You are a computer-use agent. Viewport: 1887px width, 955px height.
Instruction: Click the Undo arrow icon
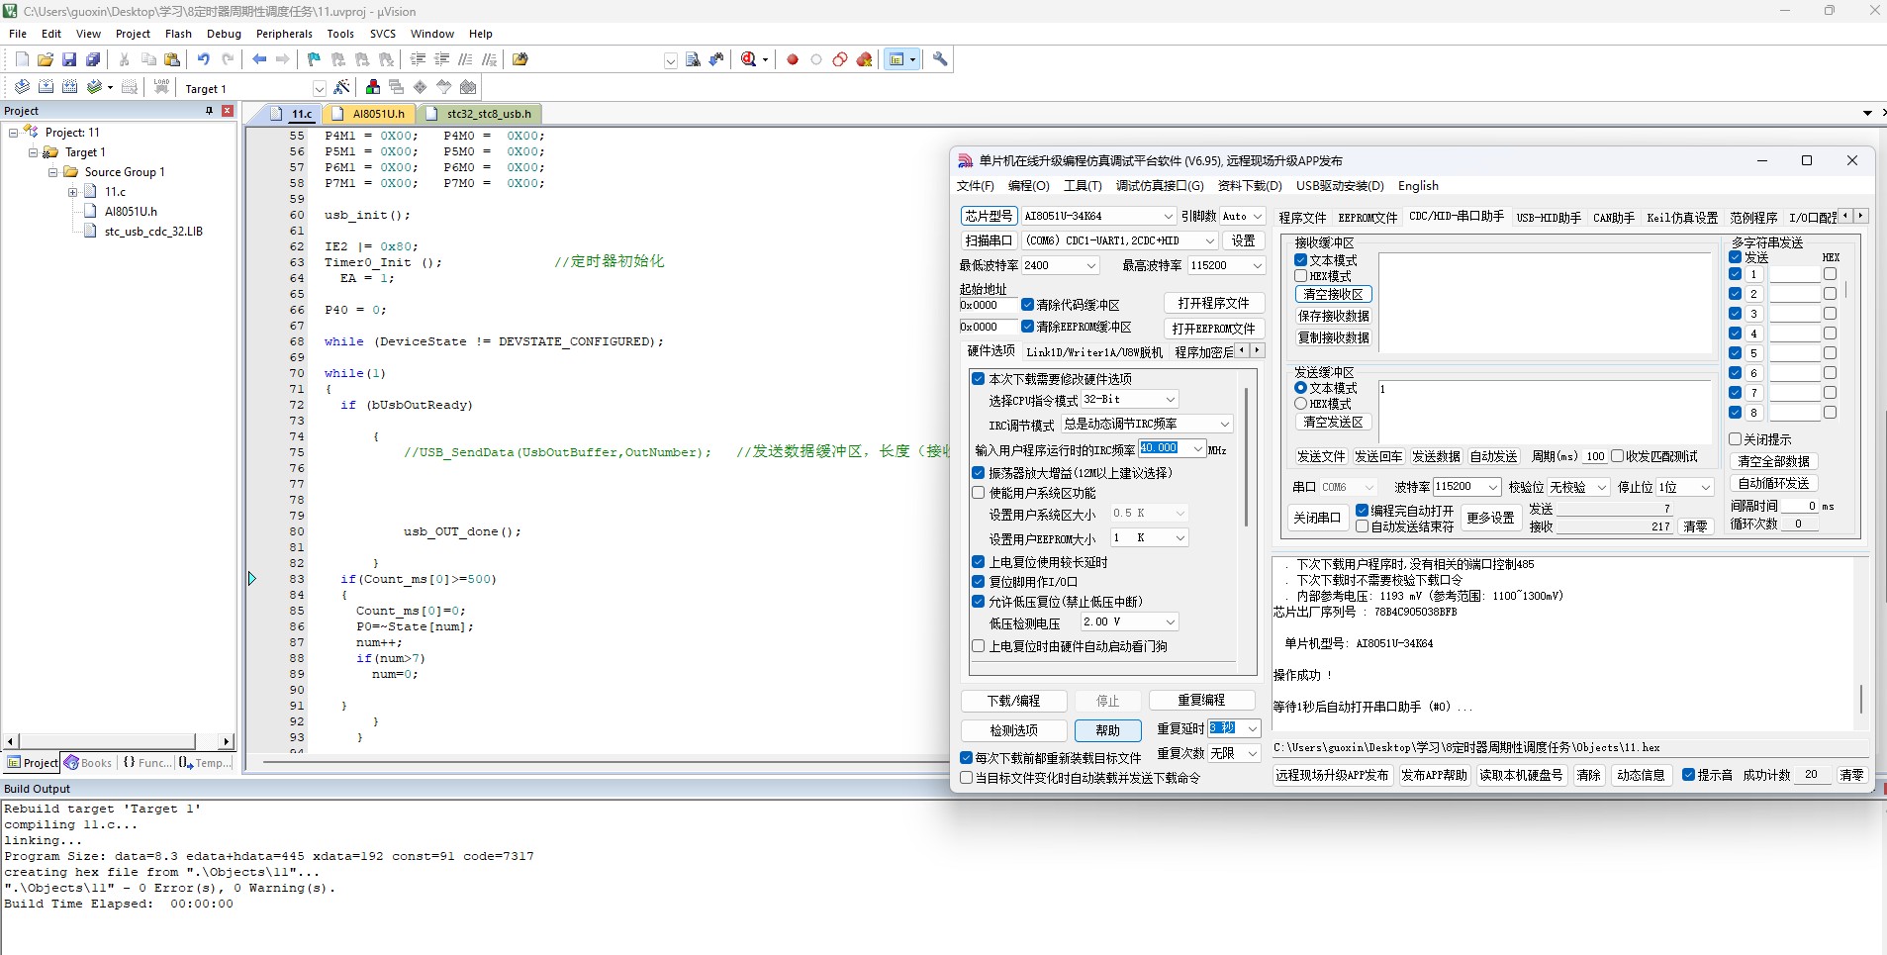pyautogui.click(x=203, y=59)
